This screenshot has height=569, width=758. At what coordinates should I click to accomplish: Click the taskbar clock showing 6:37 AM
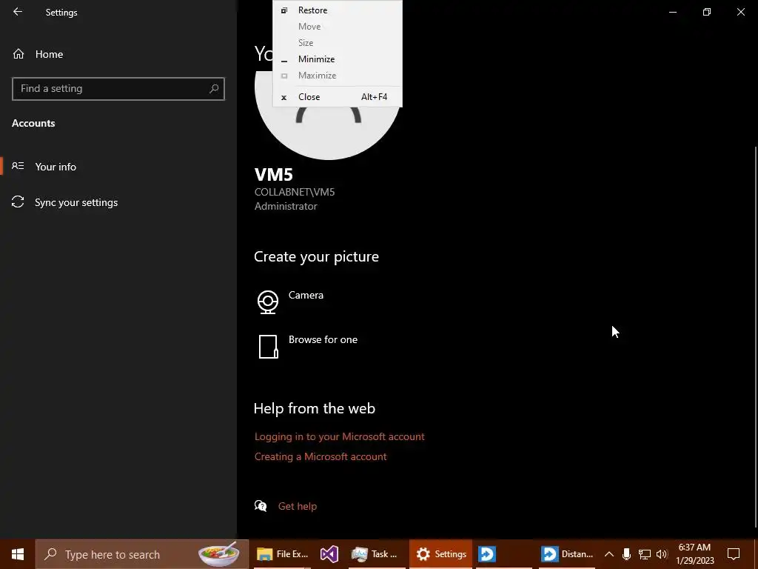(x=694, y=554)
